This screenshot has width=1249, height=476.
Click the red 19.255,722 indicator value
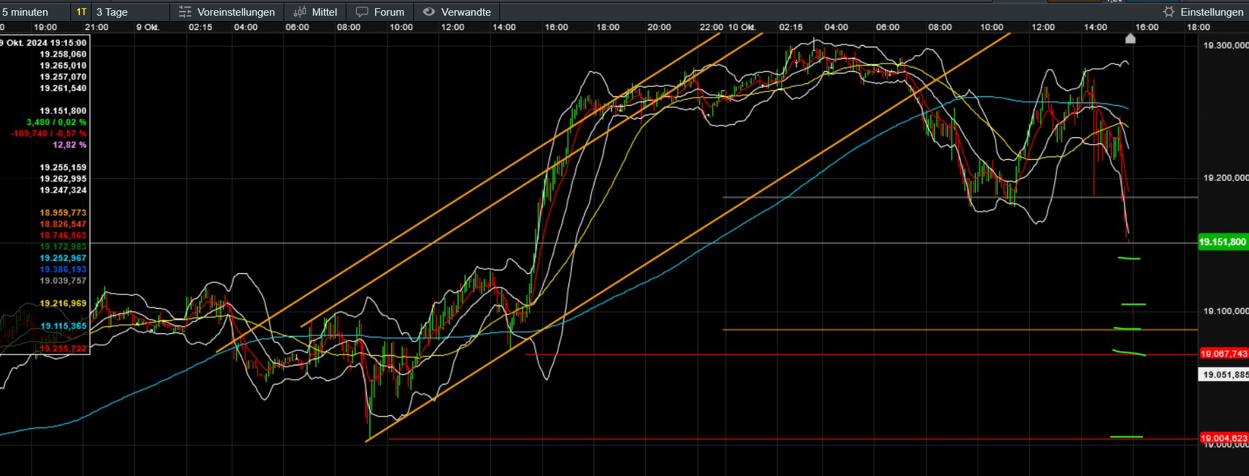(63, 348)
